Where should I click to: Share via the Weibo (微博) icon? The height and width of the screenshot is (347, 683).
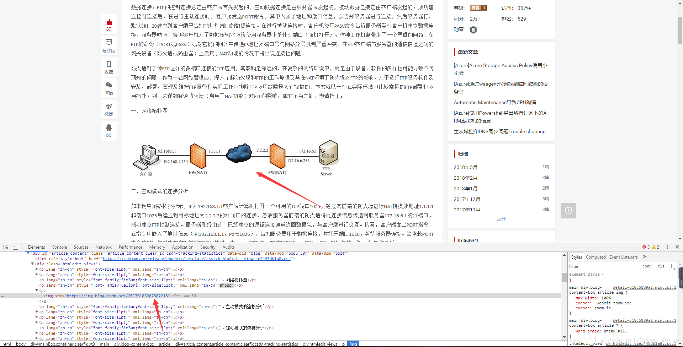tap(109, 106)
